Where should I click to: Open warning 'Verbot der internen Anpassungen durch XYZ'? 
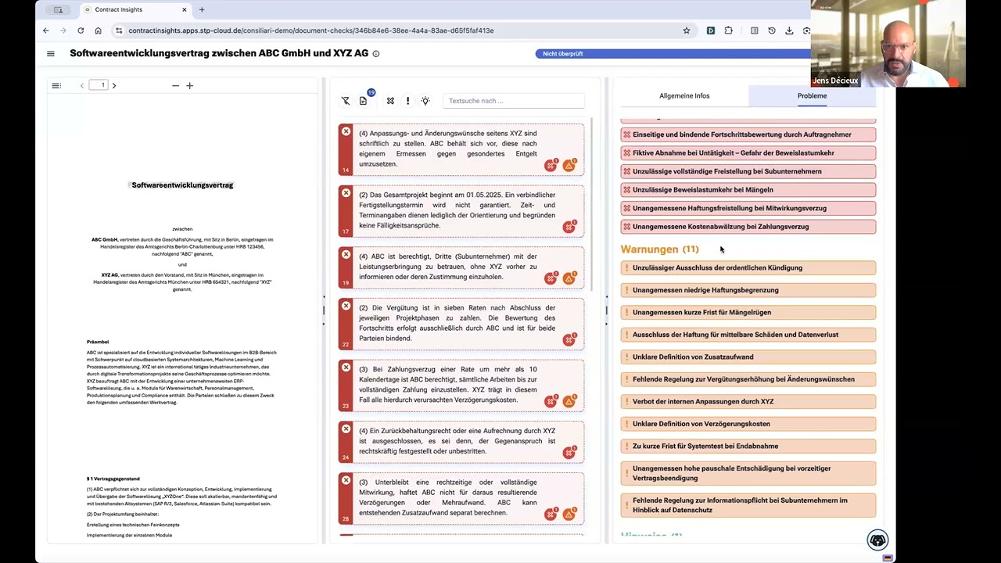click(748, 401)
